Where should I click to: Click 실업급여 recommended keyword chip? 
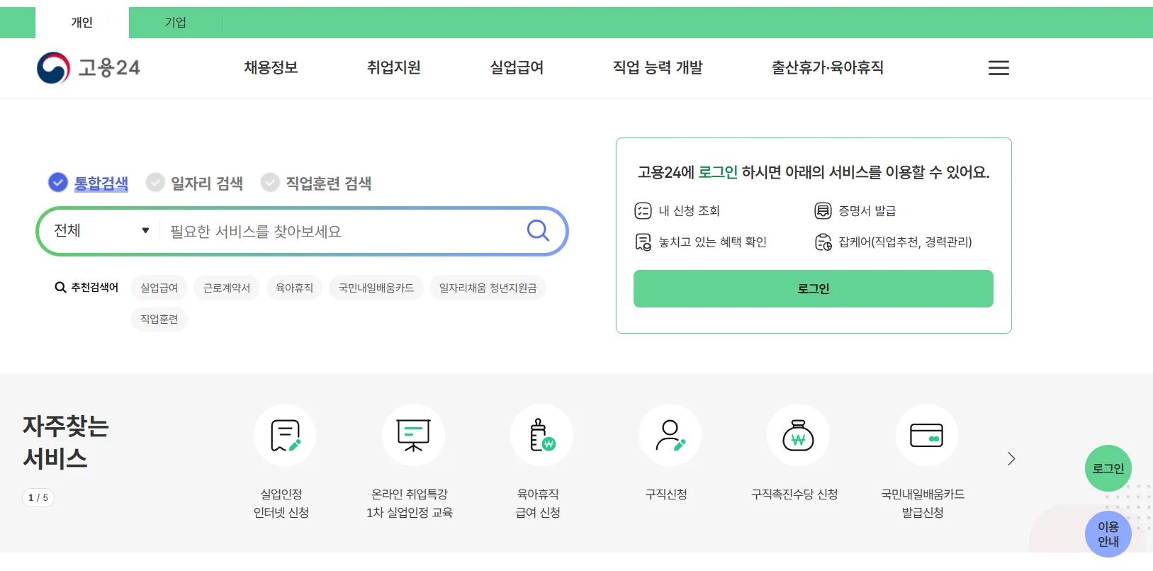click(159, 288)
